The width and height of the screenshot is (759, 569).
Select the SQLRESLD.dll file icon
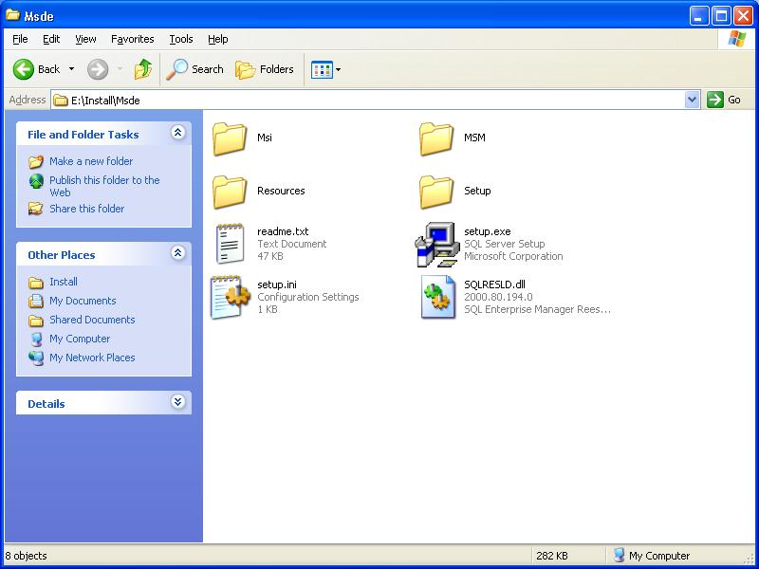(x=436, y=298)
